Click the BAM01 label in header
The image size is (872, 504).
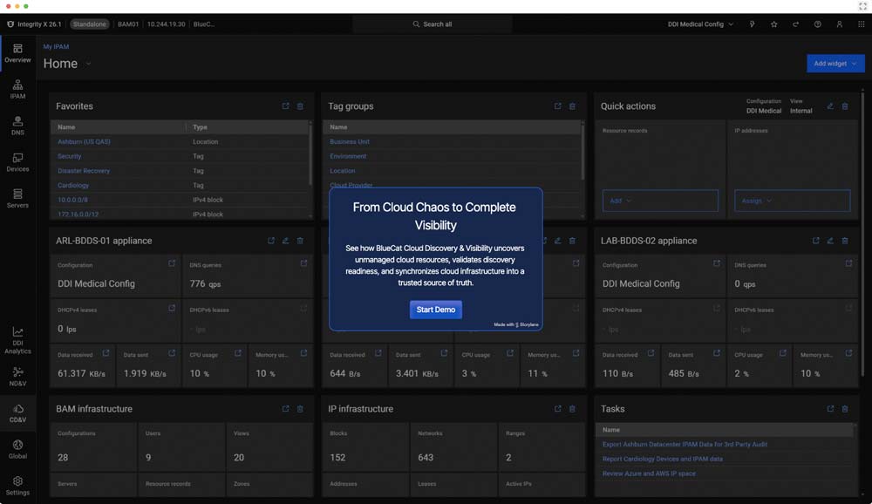pos(128,24)
